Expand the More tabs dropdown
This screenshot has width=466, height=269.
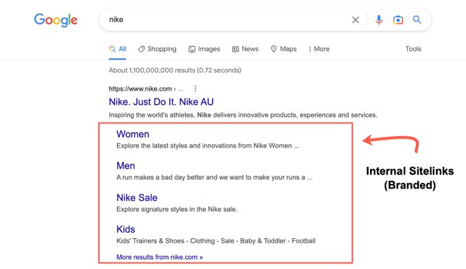pyautogui.click(x=319, y=49)
